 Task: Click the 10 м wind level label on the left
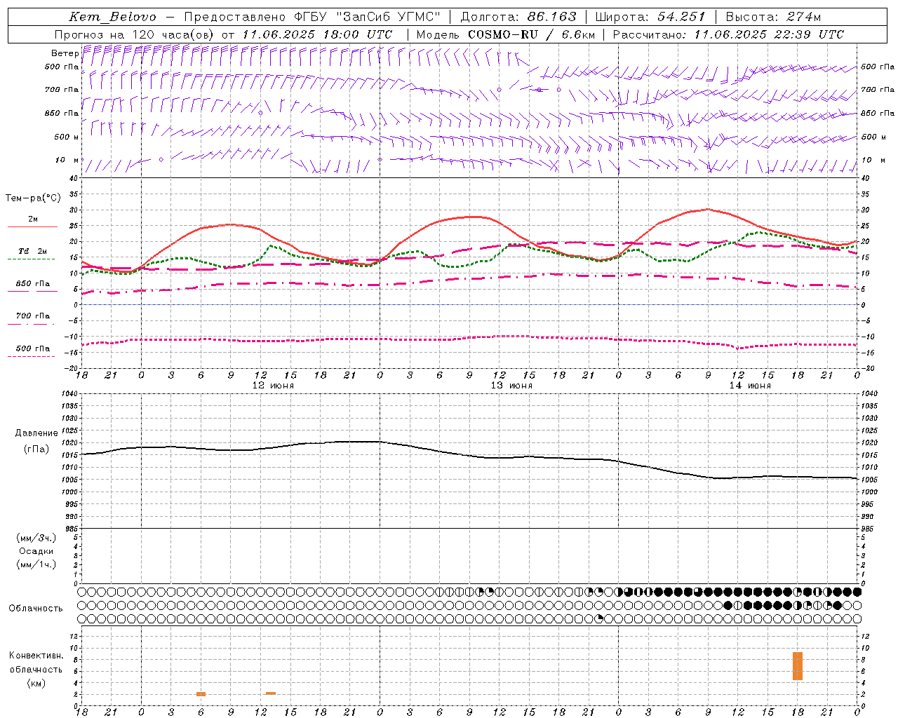(67, 160)
